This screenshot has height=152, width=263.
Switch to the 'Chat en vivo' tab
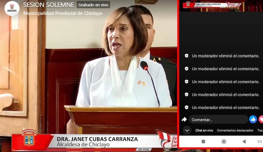pos(204,130)
